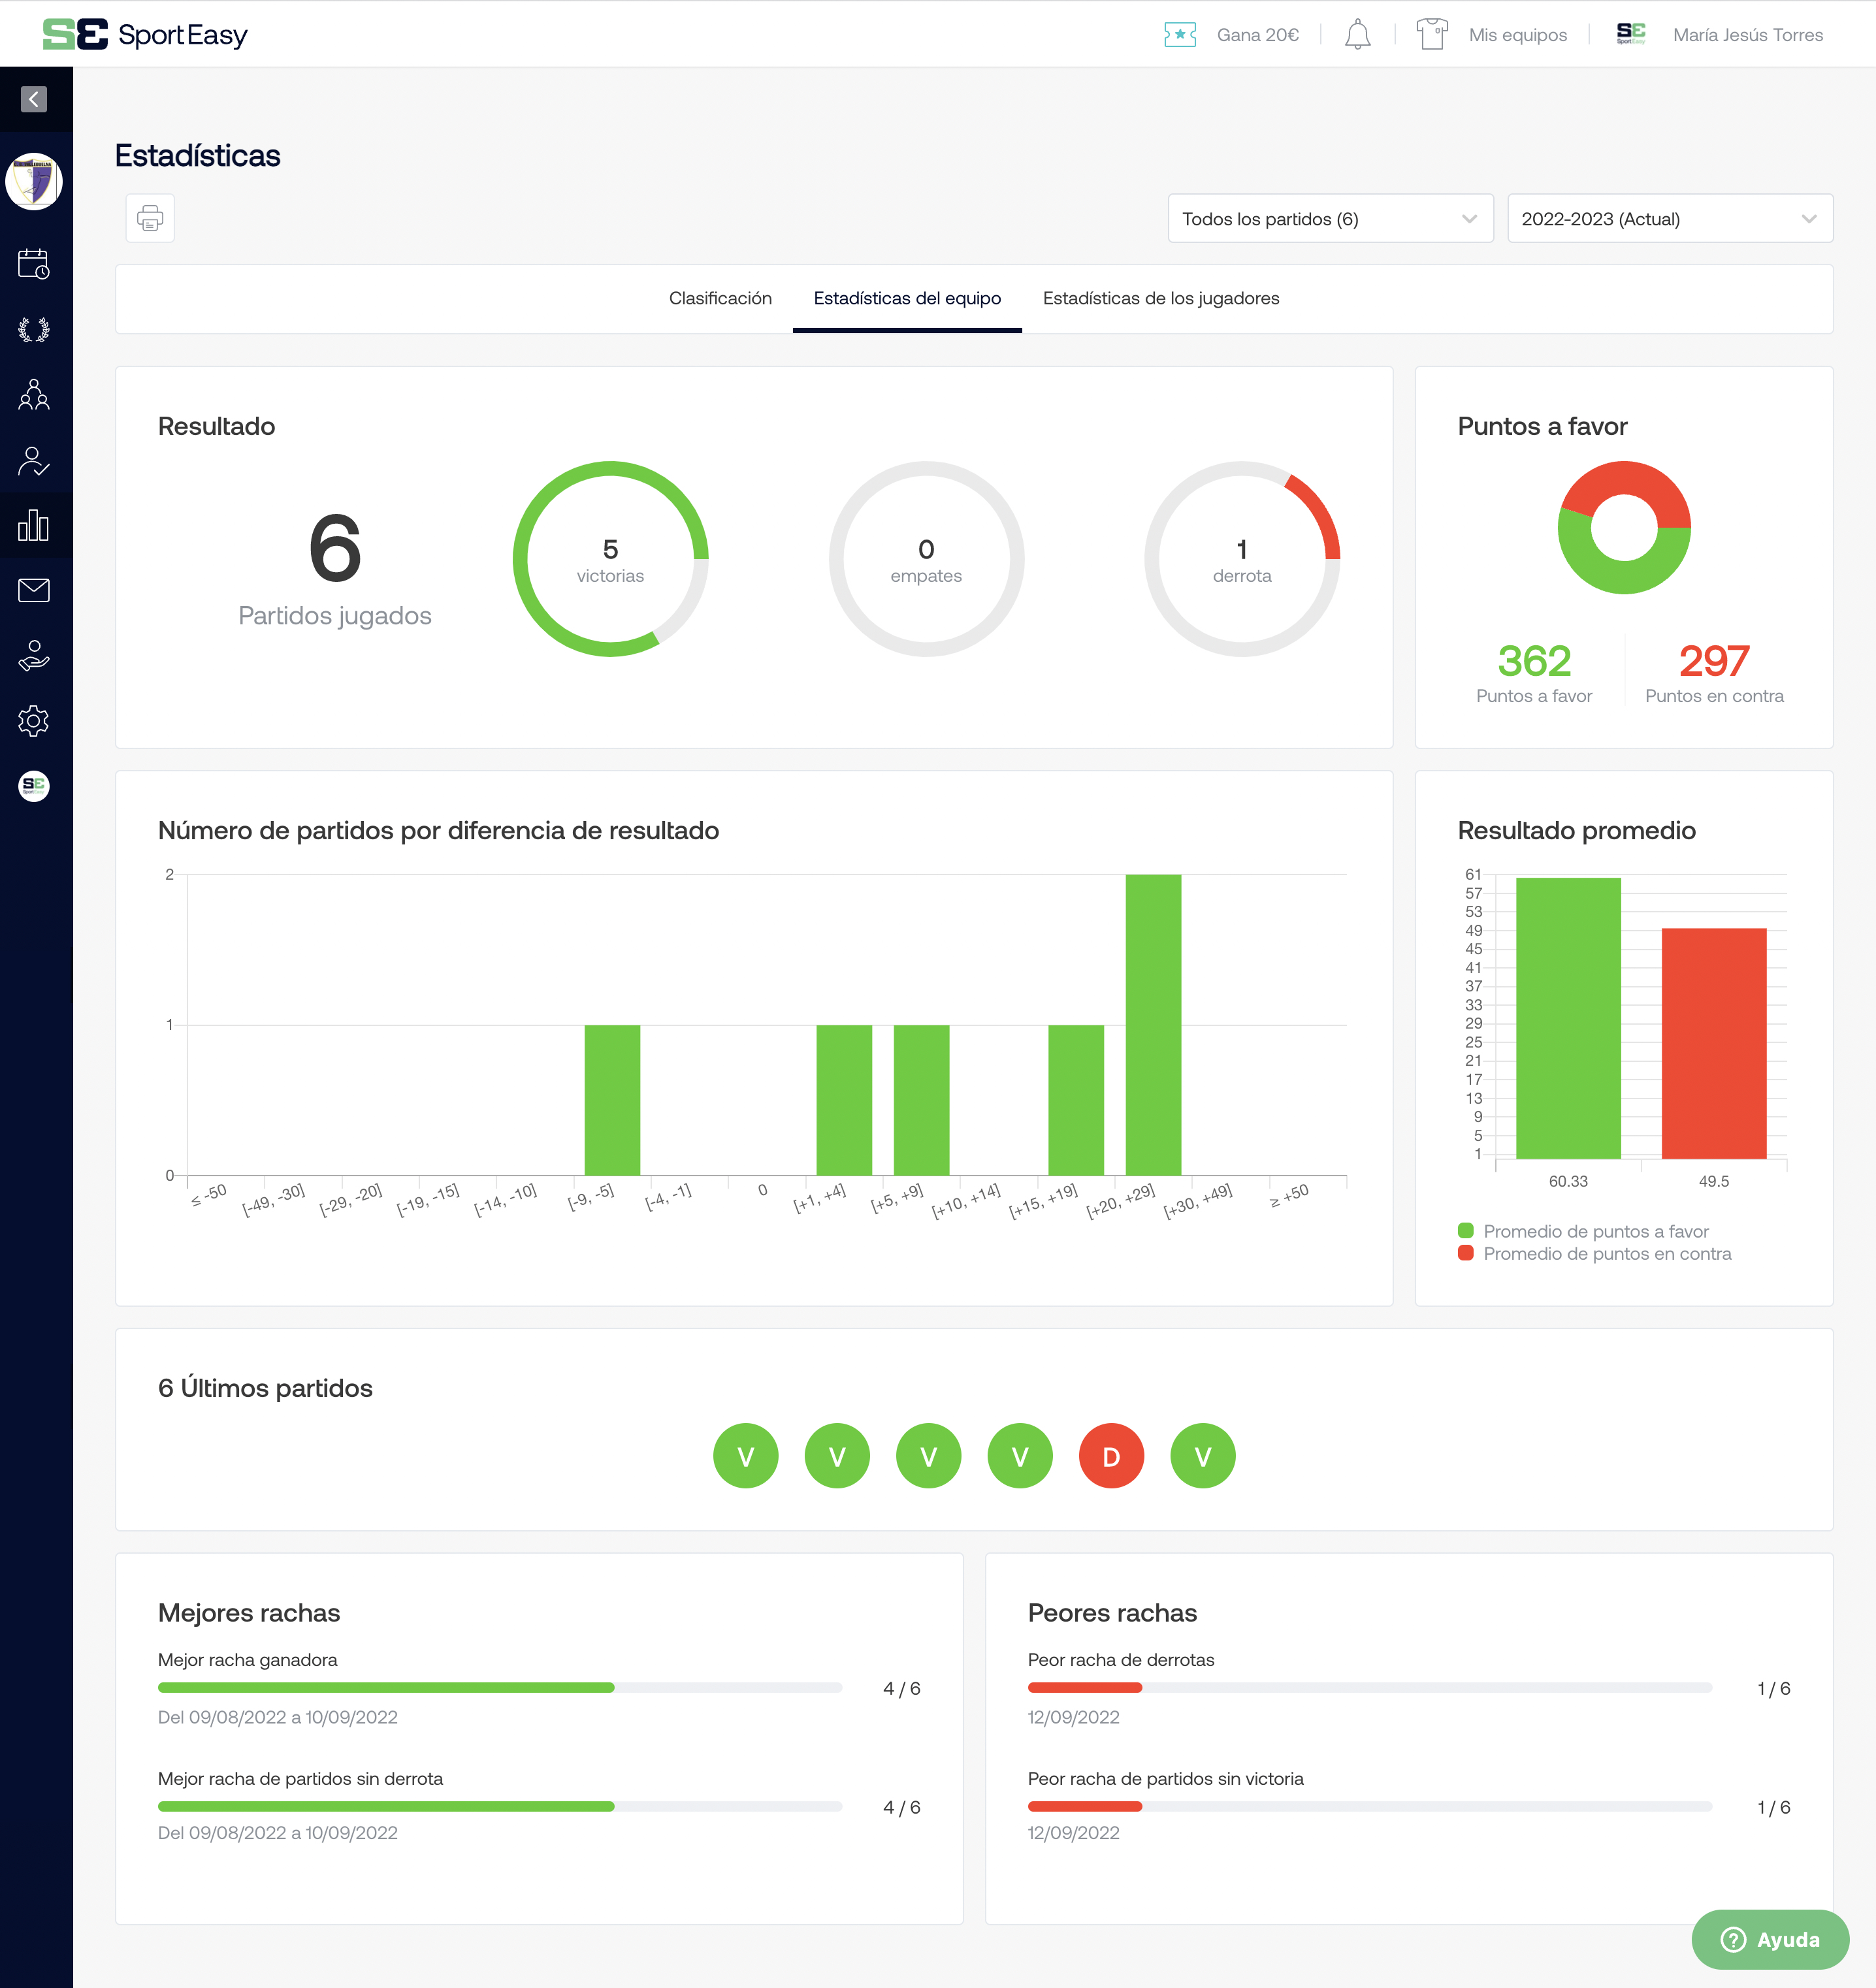Click the Puntos a favor donut chart
This screenshot has height=1988, width=1876.
(1624, 528)
